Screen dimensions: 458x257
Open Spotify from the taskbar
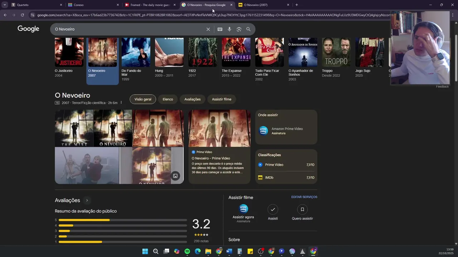(x=187, y=251)
